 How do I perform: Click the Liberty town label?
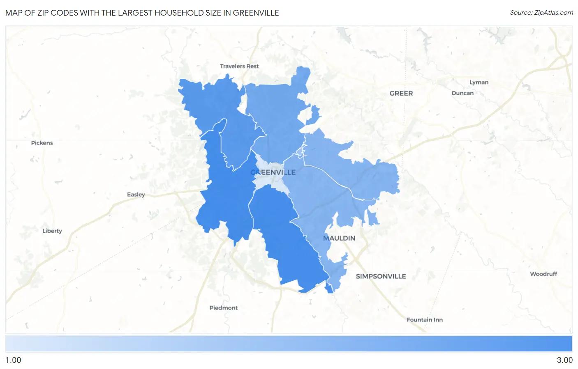point(52,231)
